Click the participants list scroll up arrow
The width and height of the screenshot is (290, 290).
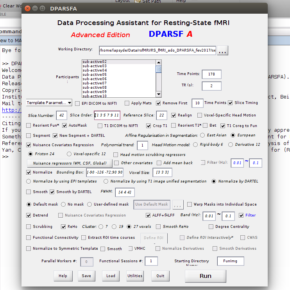coord(159,63)
